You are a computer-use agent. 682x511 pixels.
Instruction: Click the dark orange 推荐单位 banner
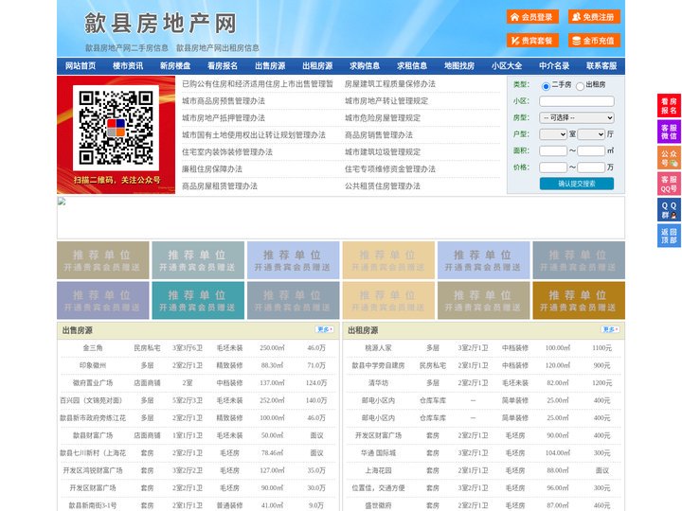click(579, 300)
